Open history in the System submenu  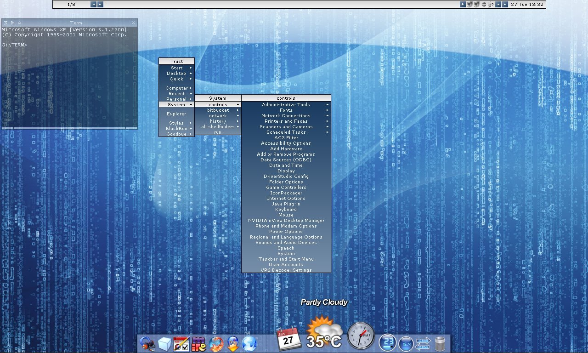218,121
